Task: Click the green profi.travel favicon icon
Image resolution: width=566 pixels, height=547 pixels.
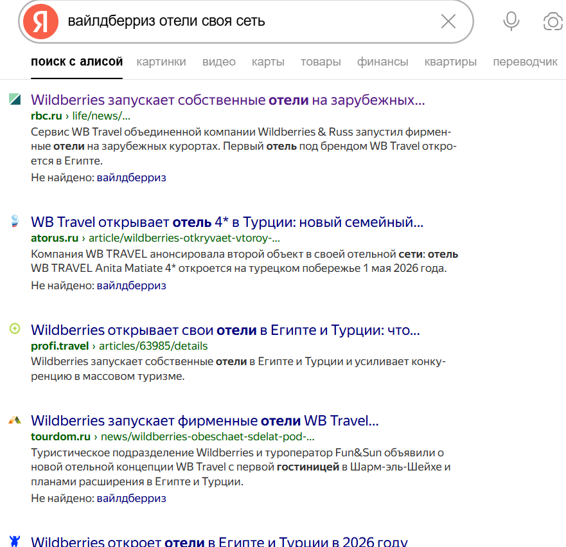Action: click(x=15, y=328)
